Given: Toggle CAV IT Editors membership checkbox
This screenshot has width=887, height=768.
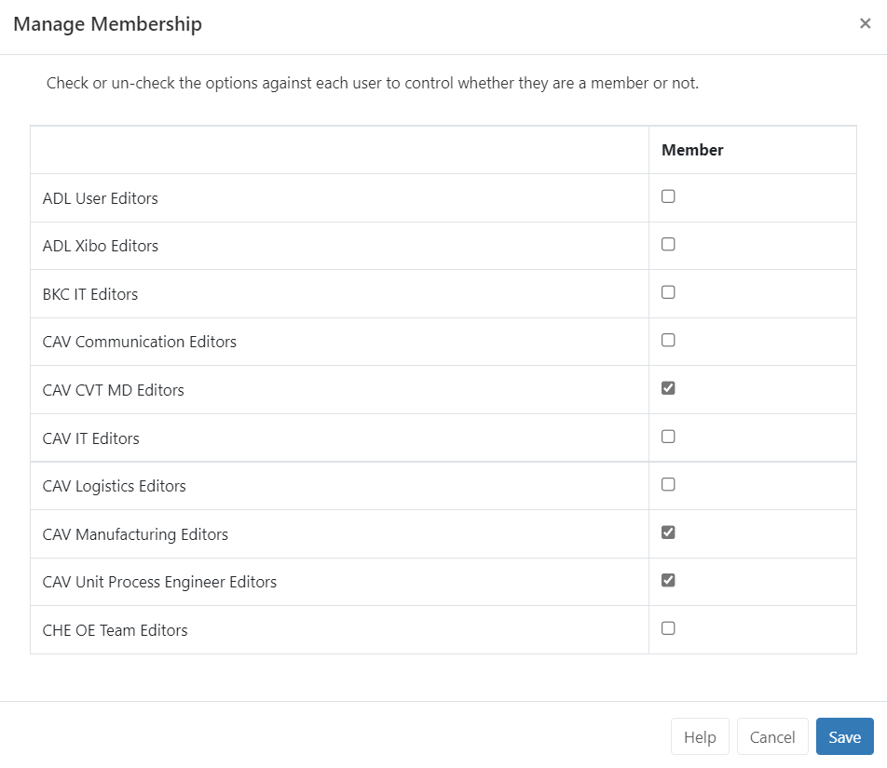Looking at the screenshot, I should [x=668, y=437].
